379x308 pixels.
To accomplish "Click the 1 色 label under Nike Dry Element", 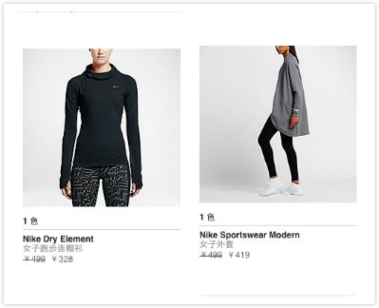I will point(30,221).
